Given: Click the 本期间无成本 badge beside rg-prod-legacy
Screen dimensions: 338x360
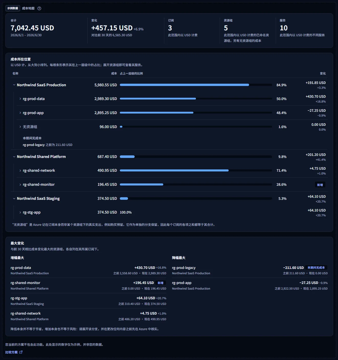Looking at the screenshot, I should [x=316, y=268].
